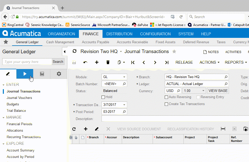
Task: Enable Create Tax Transactions checkbox
Action: pos(166,104)
